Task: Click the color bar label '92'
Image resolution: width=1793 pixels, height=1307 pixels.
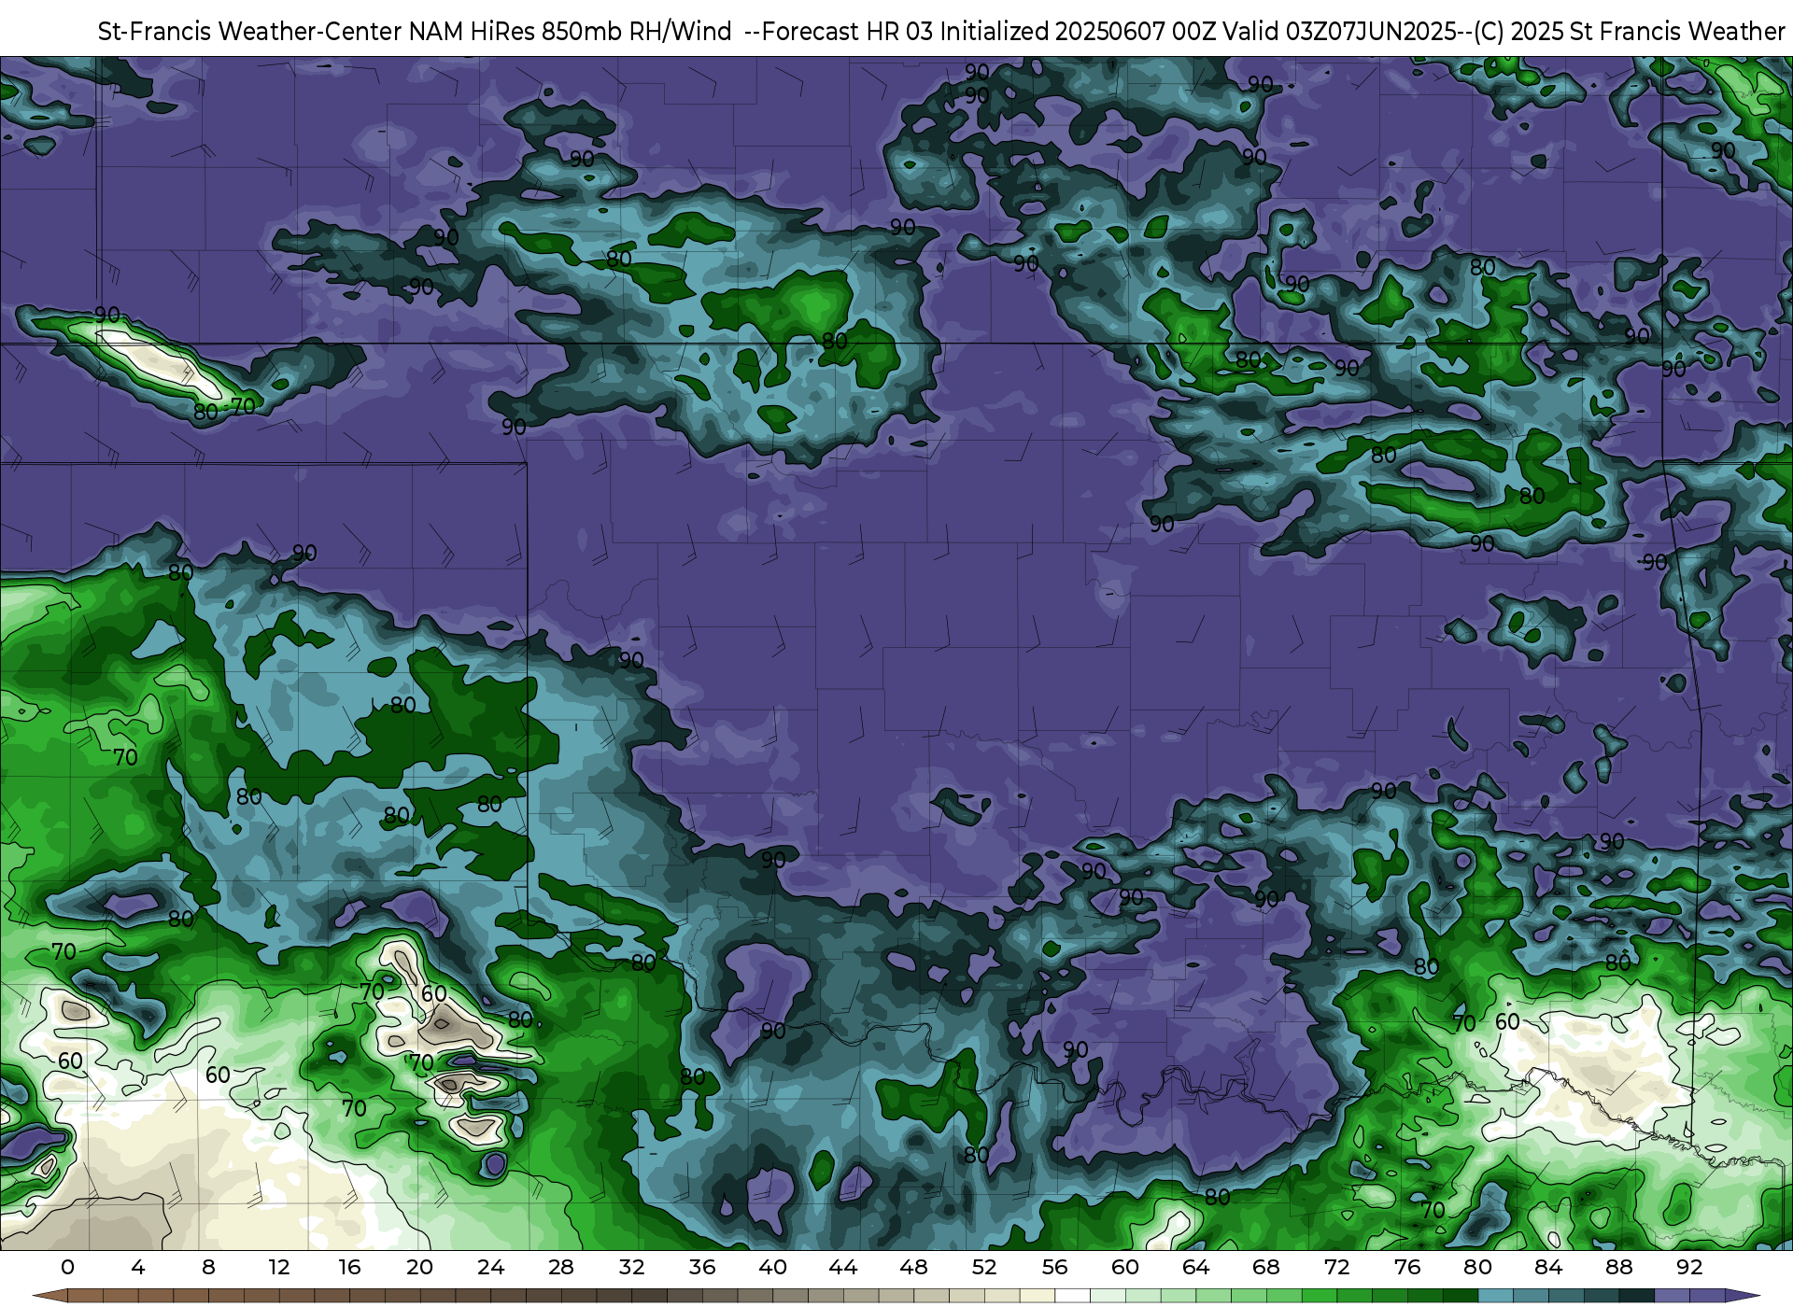Action: 1689,1267
